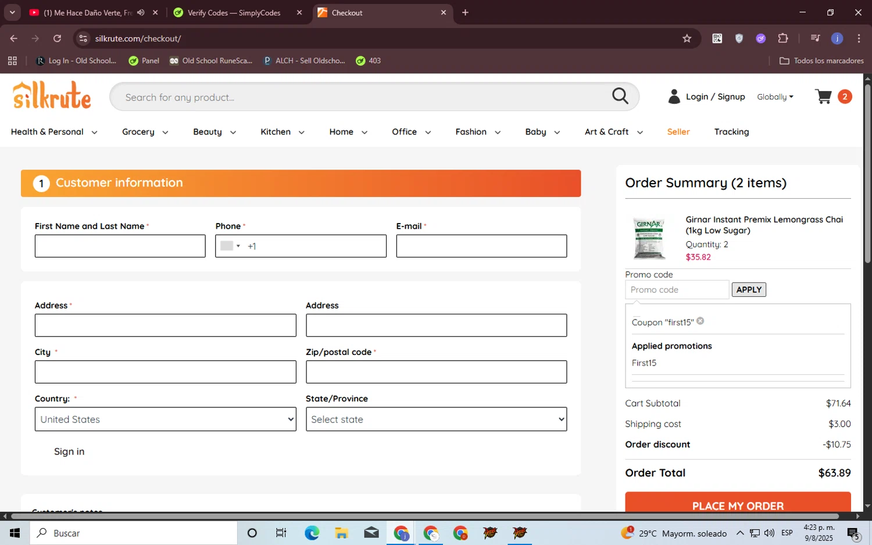The image size is (872, 545).
Task: Open the Mail app in taskbar
Action: click(x=371, y=533)
